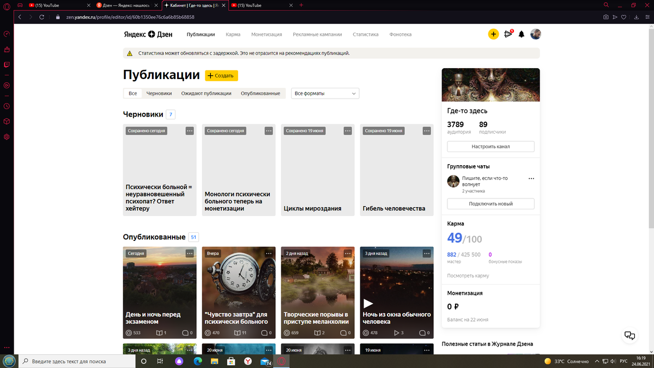Open options for 'Творческие порывы' publication

[348, 254]
